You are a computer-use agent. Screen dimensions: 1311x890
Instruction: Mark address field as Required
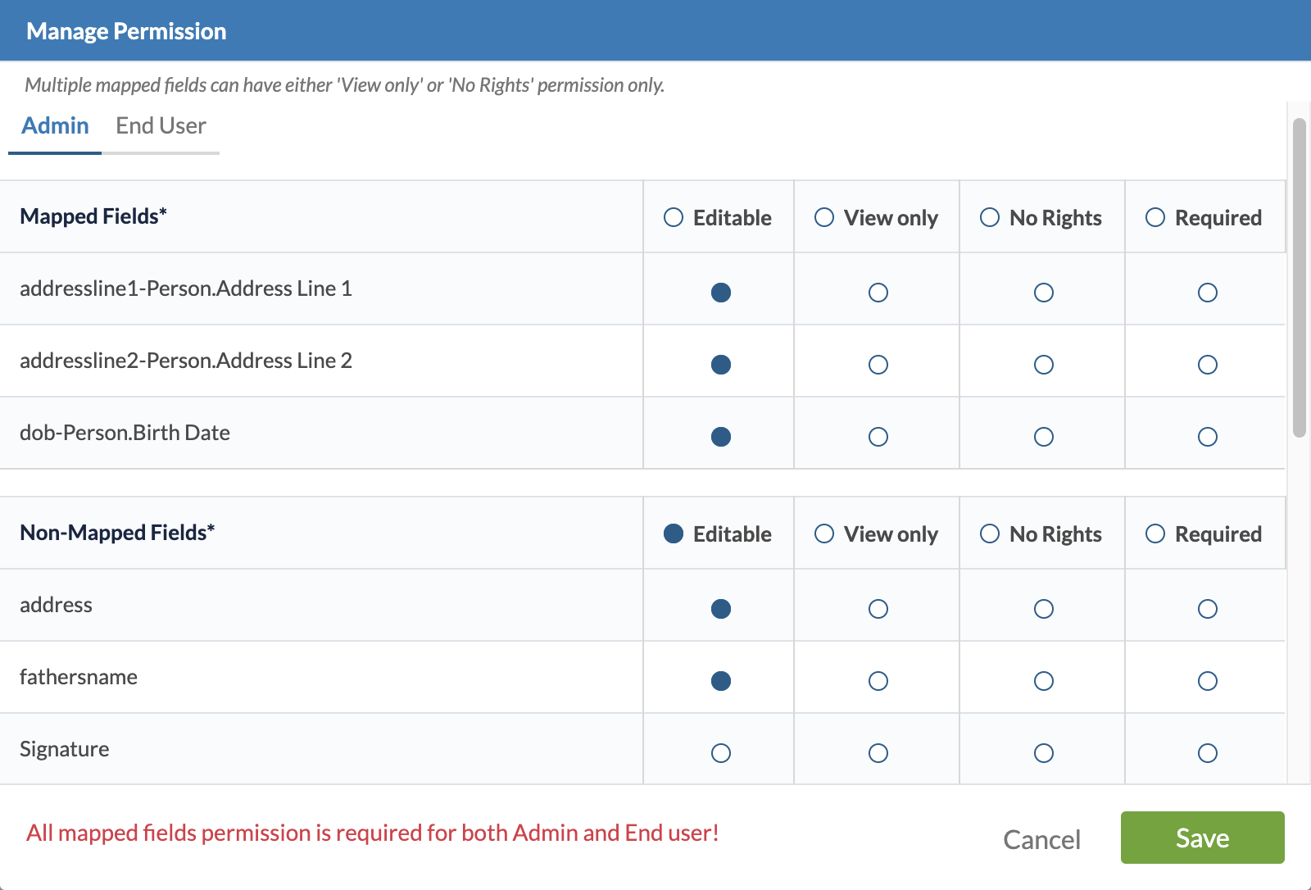click(x=1208, y=609)
